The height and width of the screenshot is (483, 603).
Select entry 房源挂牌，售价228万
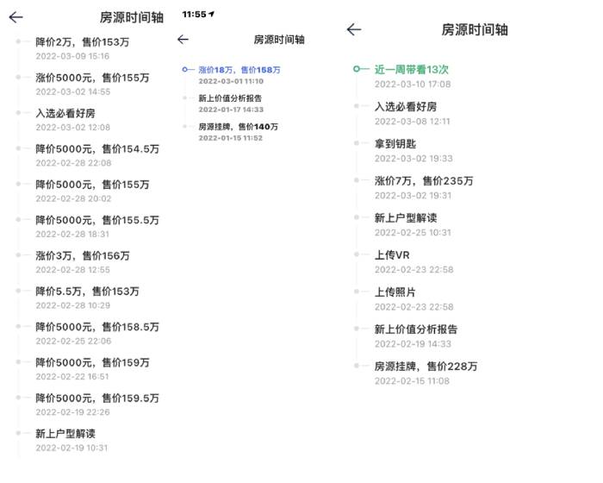pyautogui.click(x=426, y=367)
